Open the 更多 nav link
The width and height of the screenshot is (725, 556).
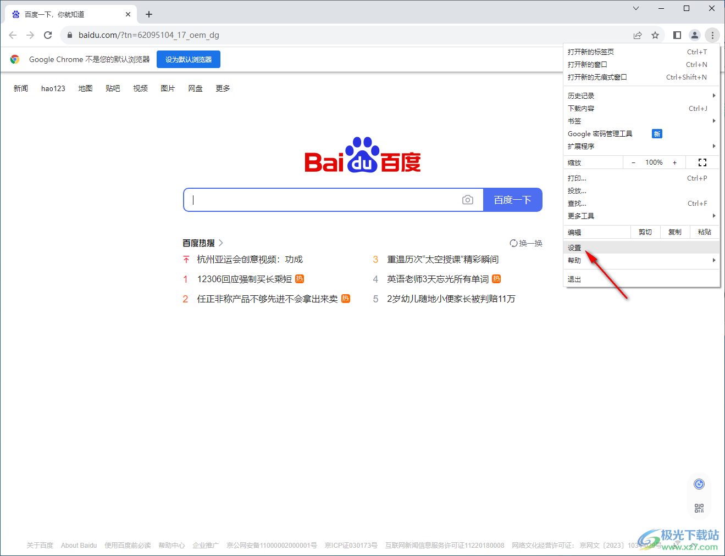[x=223, y=88]
